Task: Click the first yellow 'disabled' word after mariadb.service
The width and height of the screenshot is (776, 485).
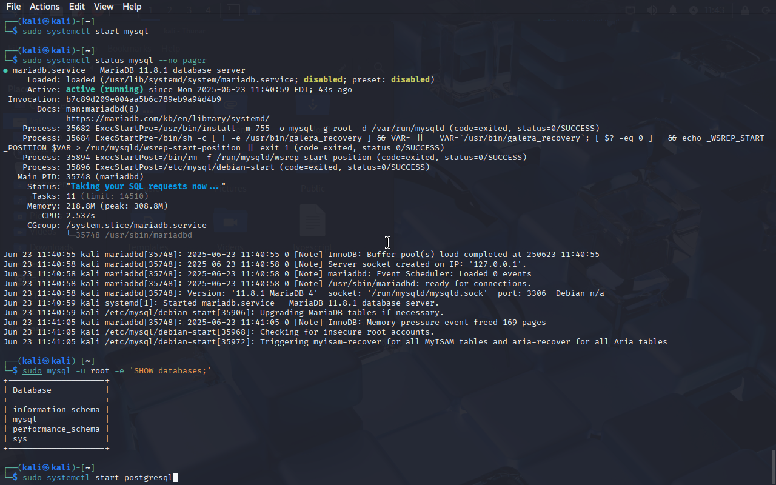Action: (x=323, y=80)
